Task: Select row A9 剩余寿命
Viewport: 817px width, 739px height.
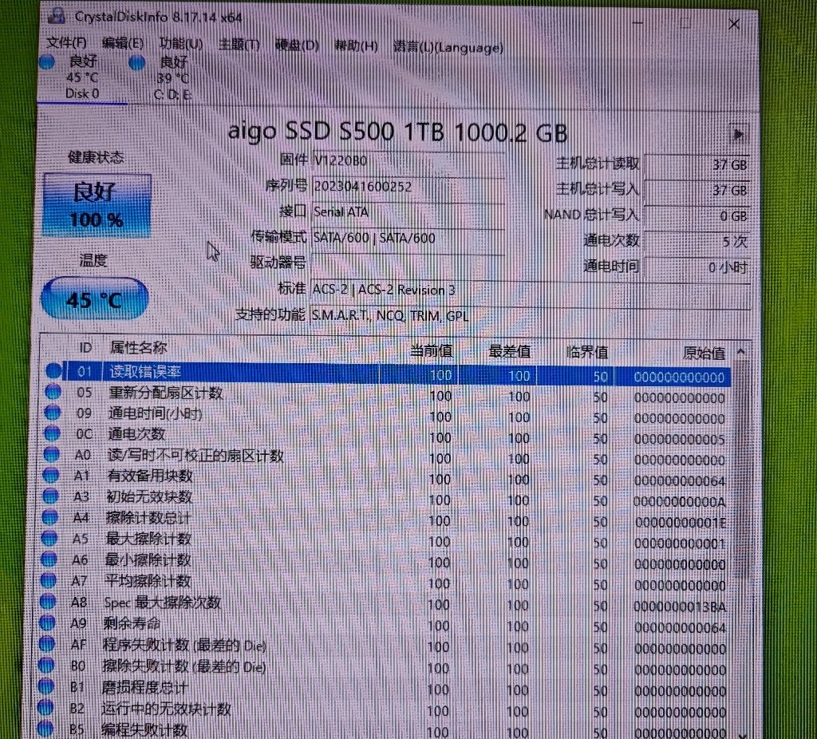Action: 389,625
